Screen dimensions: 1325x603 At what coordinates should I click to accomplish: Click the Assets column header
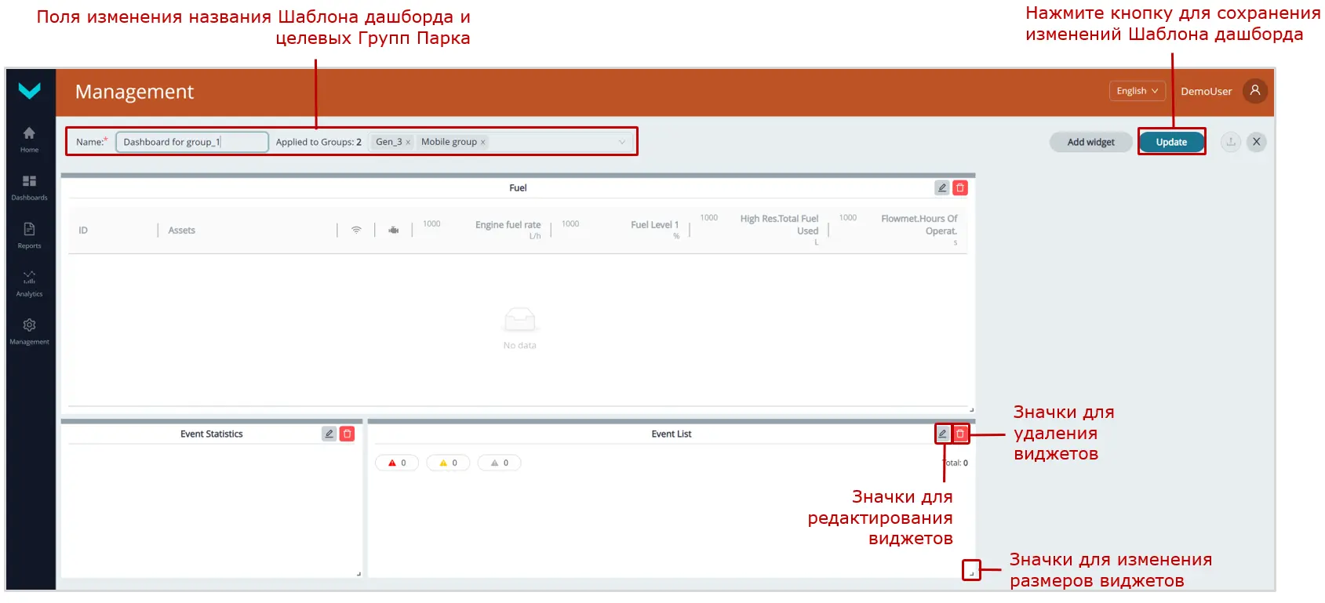[x=182, y=231]
